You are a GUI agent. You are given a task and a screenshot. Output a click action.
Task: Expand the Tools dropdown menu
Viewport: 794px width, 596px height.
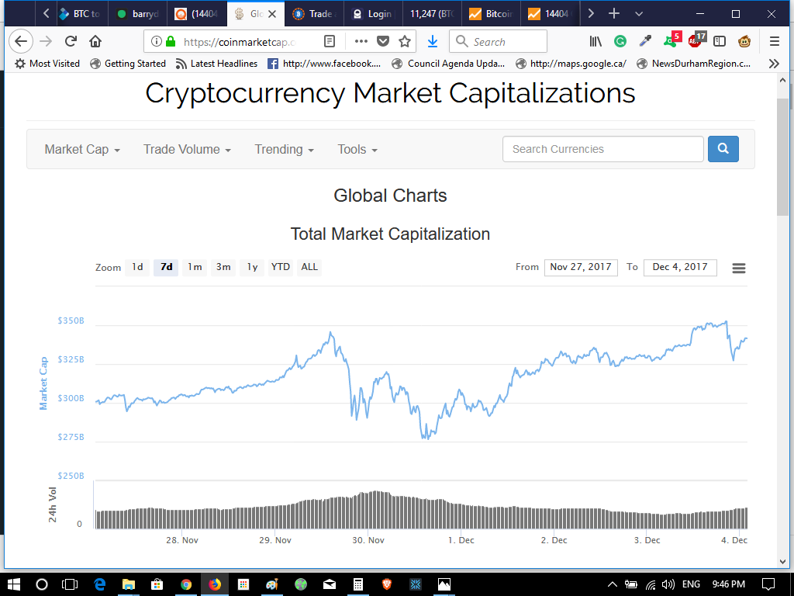(x=357, y=150)
